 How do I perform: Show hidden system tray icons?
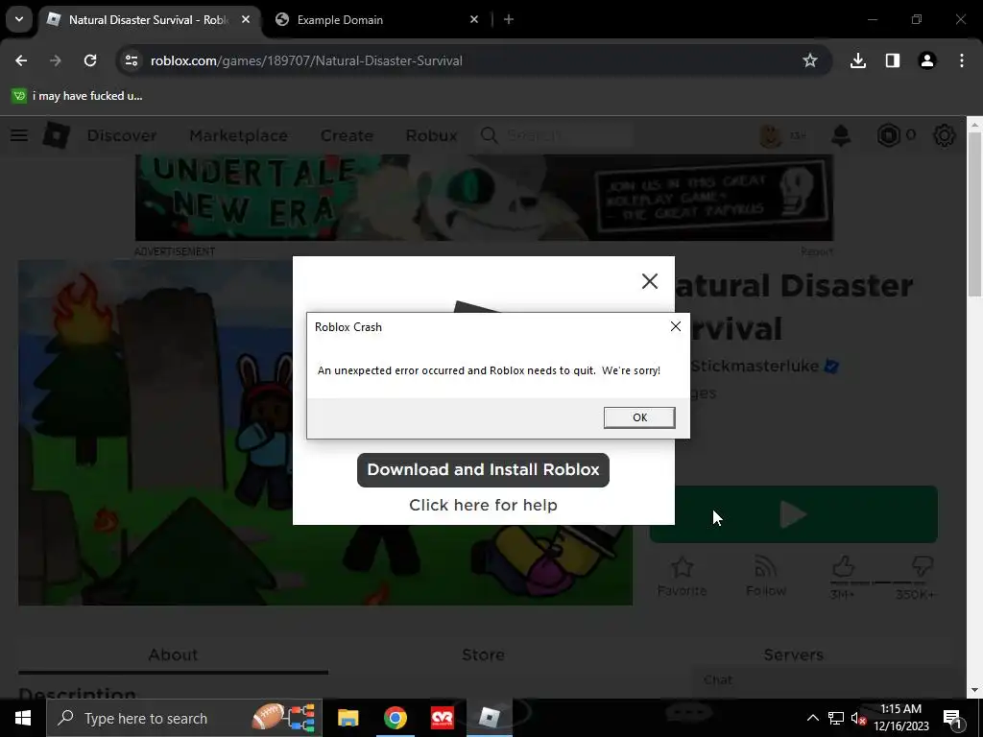click(812, 718)
